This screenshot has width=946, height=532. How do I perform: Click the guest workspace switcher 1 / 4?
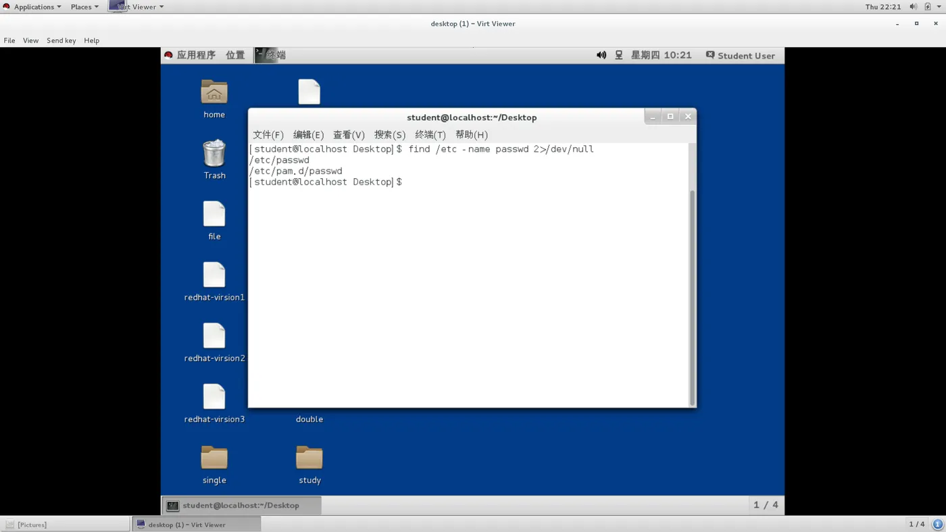coord(766,505)
